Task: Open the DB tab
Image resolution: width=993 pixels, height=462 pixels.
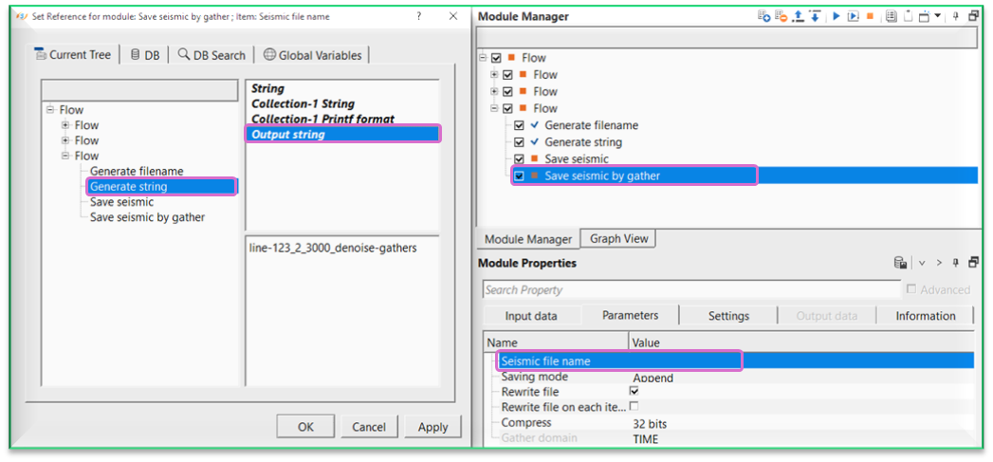Action: (145, 55)
